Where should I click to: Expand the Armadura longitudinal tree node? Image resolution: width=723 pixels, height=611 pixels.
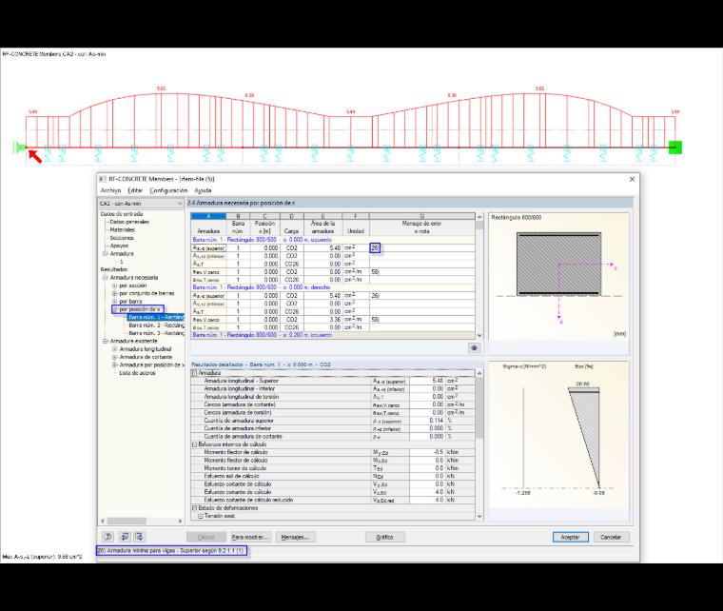[x=114, y=349]
